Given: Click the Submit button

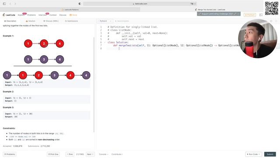Looking at the screenshot, I should click(x=270, y=154).
